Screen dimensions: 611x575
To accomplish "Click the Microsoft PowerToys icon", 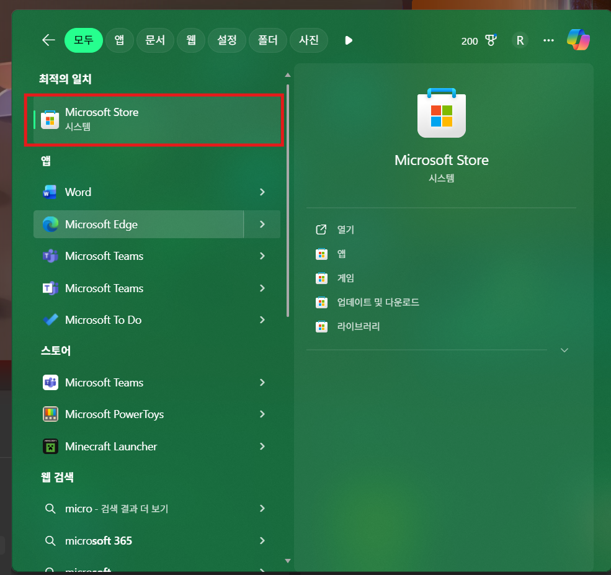I will point(50,414).
